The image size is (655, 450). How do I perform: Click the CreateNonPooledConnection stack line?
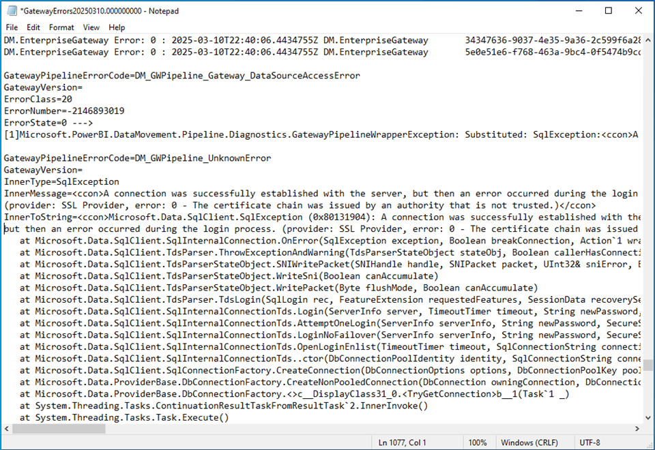tap(330, 382)
